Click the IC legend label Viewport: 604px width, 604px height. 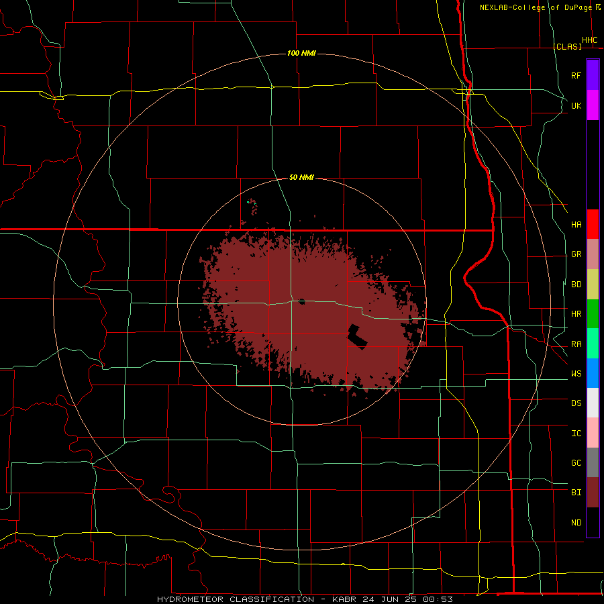(x=576, y=433)
